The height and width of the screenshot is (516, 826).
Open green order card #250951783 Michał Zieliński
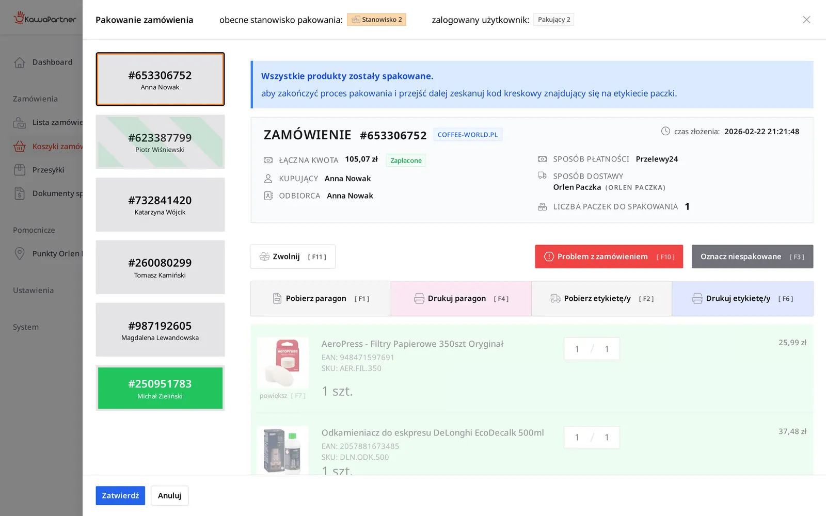160,388
